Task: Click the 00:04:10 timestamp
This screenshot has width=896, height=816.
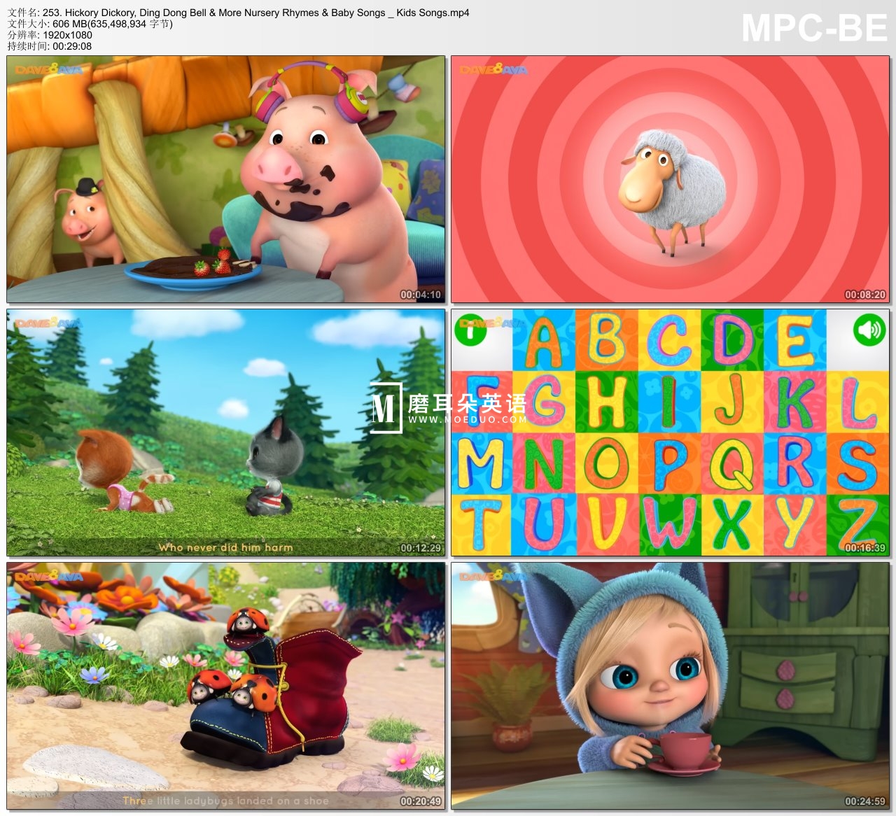Action: tap(421, 295)
